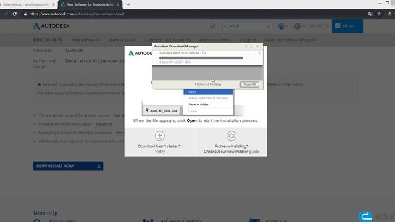Viewport: 395px width, 222px height.
Task: Click the 1 Active / 0 Pending status text
Action: coord(207,84)
